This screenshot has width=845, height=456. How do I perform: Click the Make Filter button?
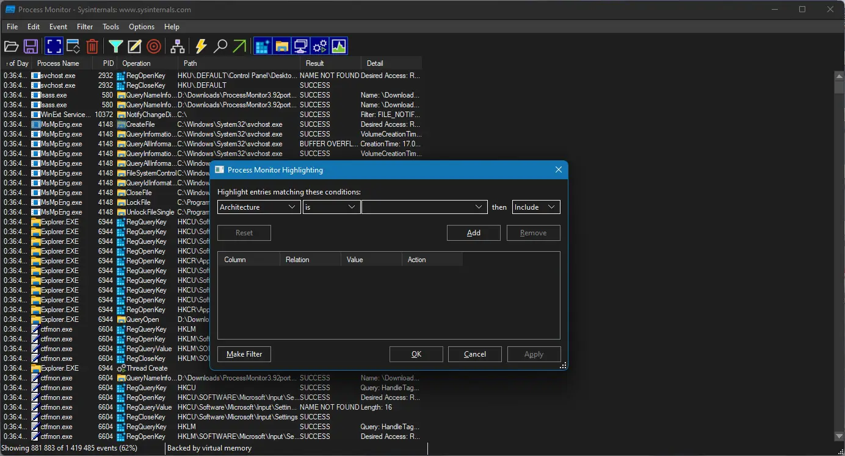[x=244, y=354]
